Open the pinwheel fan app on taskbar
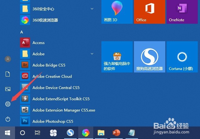This screenshot has height=139, width=200. point(53,133)
